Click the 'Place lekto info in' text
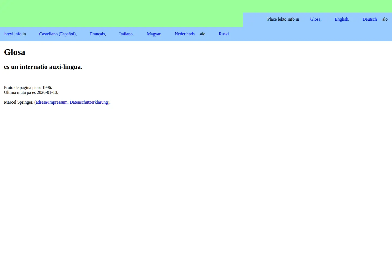392x272 pixels. point(283,19)
